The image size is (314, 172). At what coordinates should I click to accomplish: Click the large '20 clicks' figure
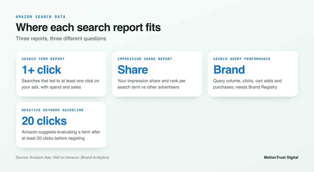44,121
